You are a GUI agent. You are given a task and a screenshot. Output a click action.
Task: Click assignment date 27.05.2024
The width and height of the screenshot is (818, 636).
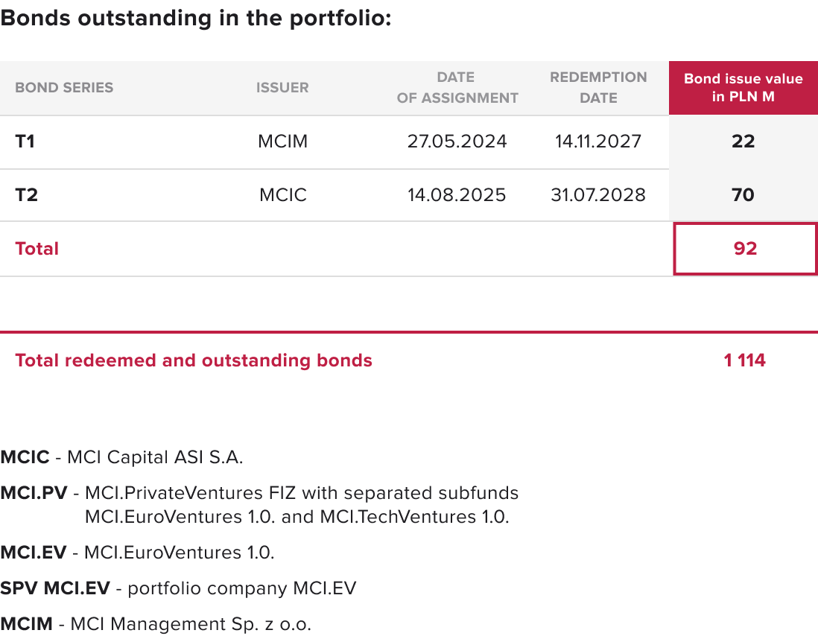click(x=457, y=141)
